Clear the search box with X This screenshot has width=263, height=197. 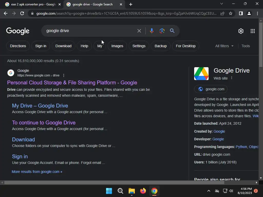point(139,31)
